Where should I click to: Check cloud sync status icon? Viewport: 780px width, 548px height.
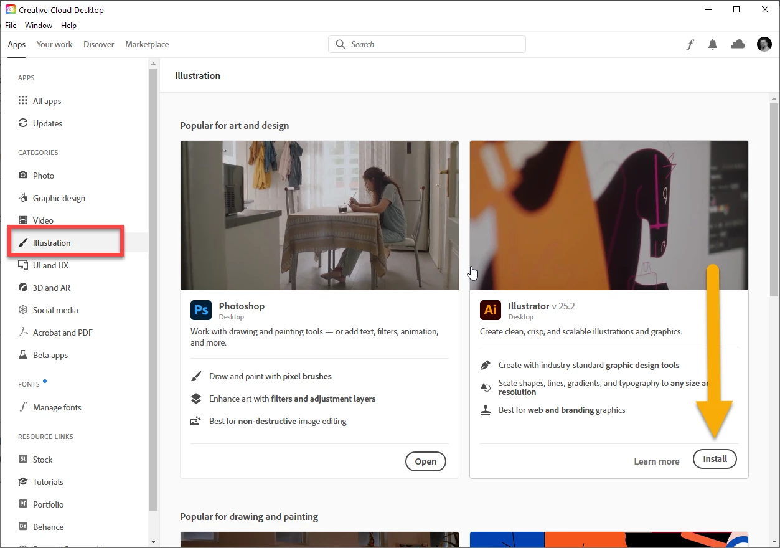(738, 44)
